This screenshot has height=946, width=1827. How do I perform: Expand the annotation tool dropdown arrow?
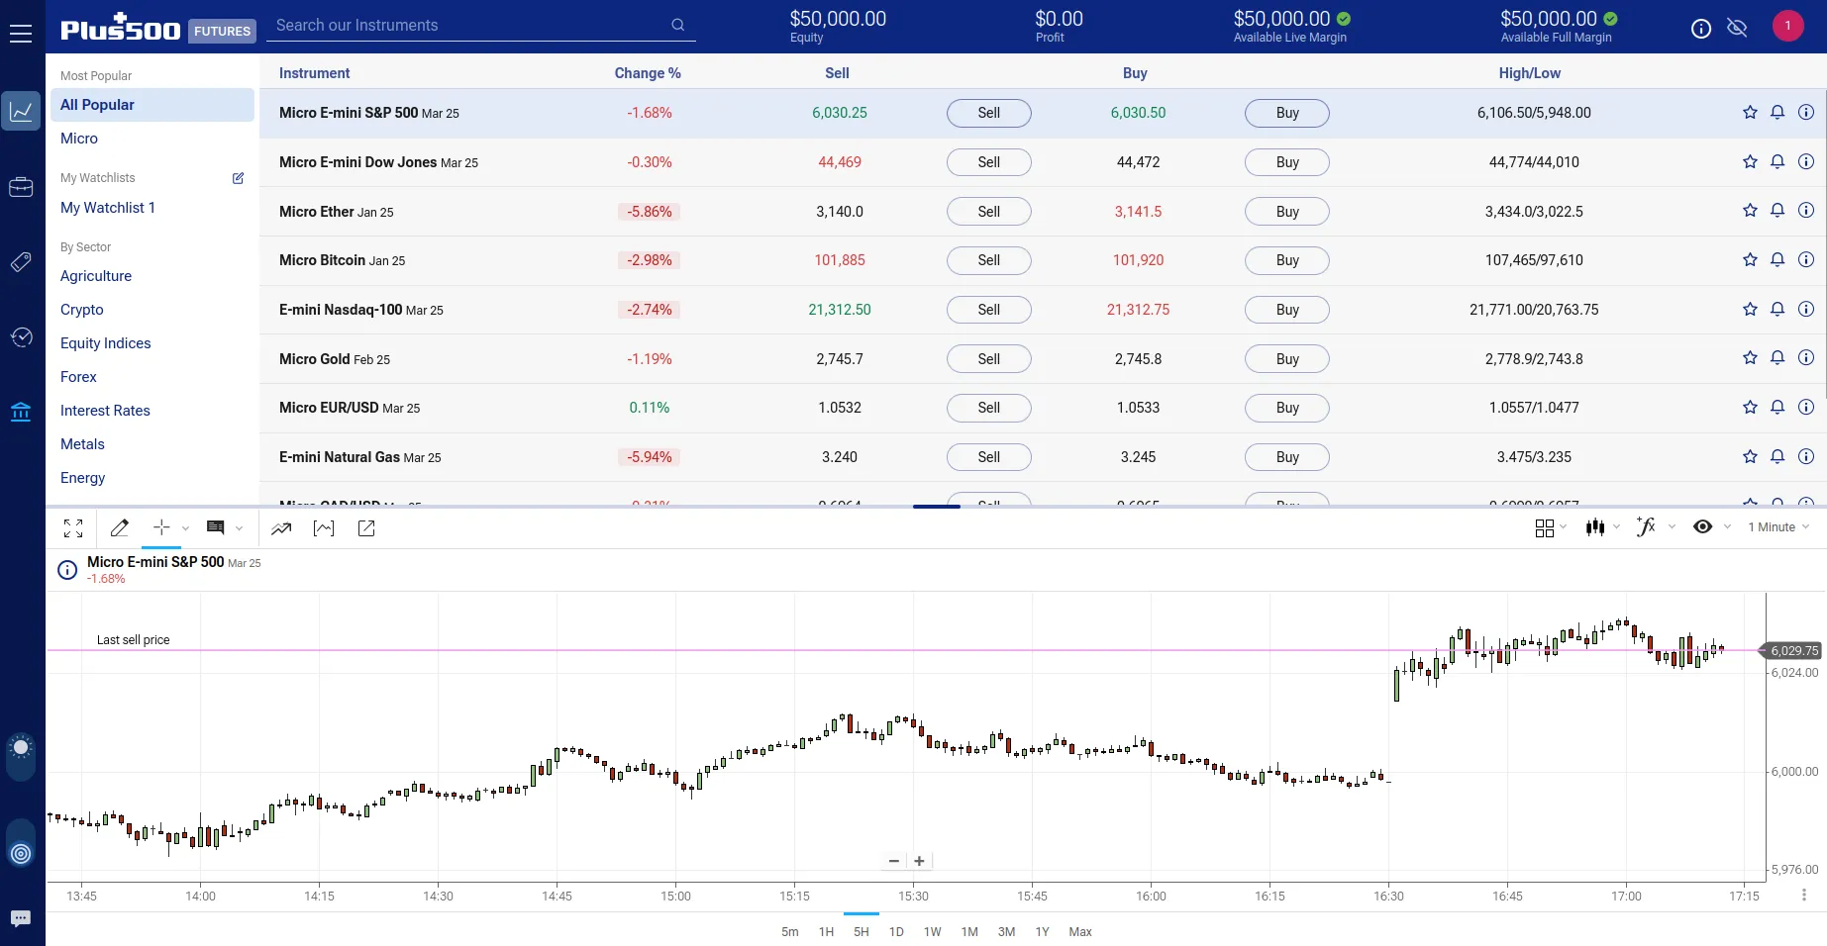(x=239, y=528)
